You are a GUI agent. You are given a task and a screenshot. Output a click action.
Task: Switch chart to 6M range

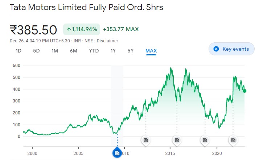click(x=73, y=51)
